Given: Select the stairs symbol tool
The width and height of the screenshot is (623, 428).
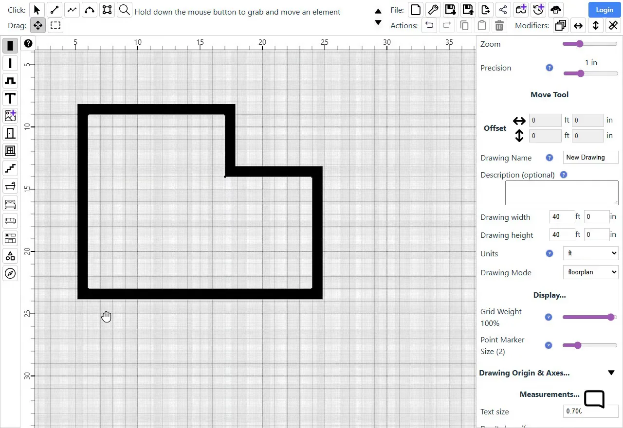Looking at the screenshot, I should click(x=10, y=168).
